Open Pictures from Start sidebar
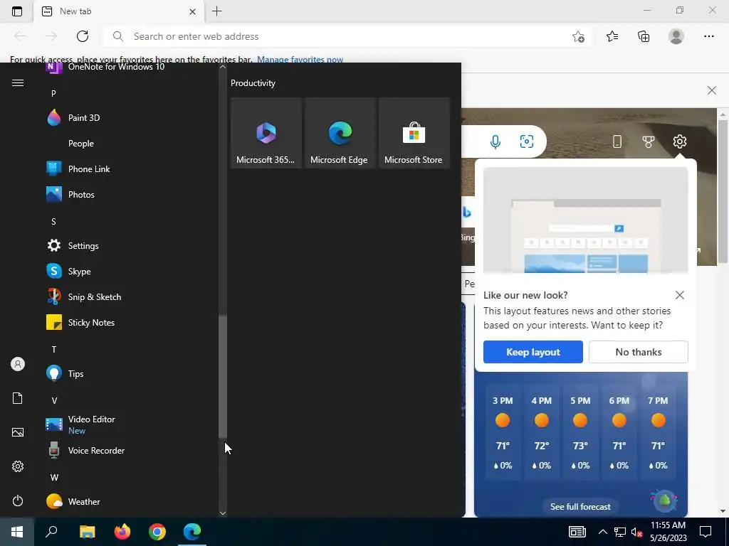Viewport: 729px width, 546px height. click(18, 432)
